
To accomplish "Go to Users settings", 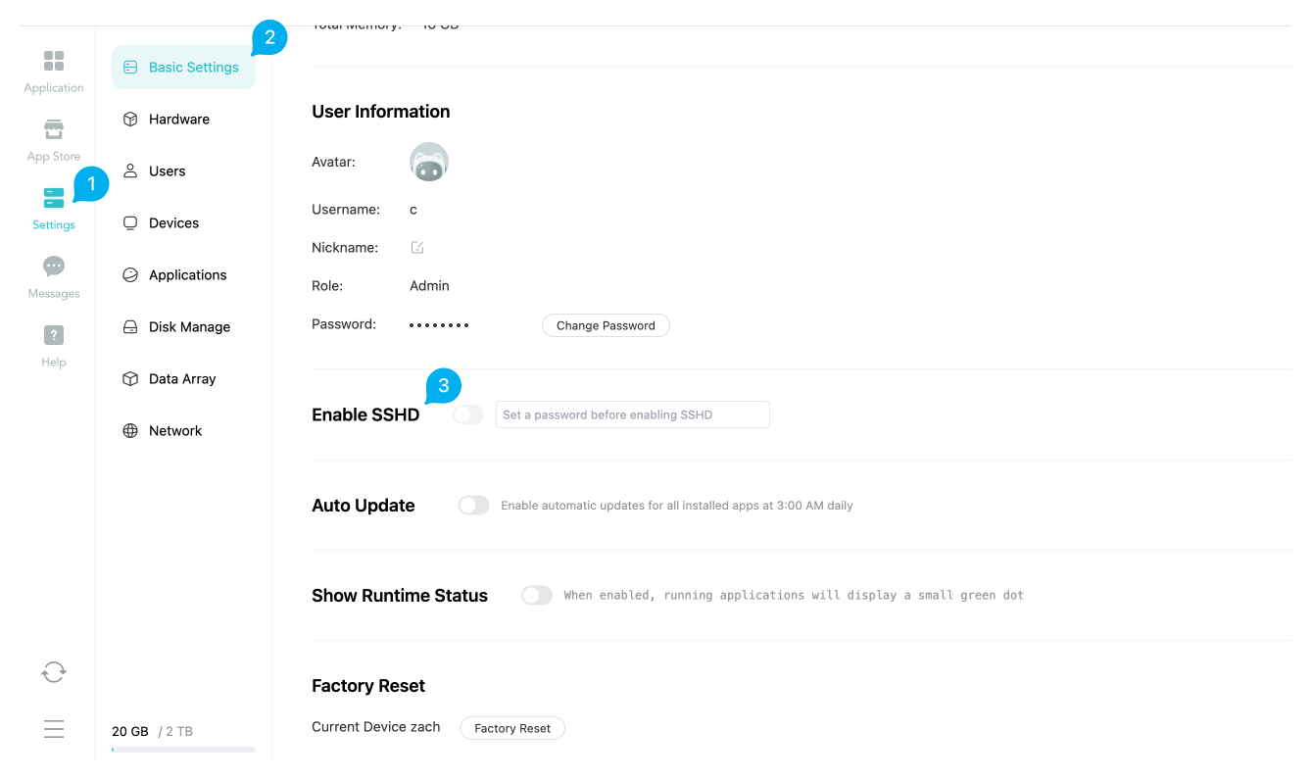I will (x=167, y=171).
